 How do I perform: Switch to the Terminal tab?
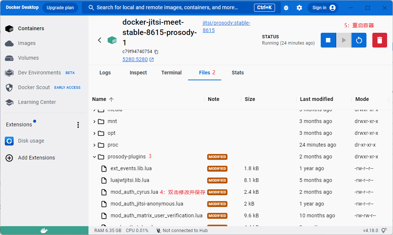(x=171, y=73)
